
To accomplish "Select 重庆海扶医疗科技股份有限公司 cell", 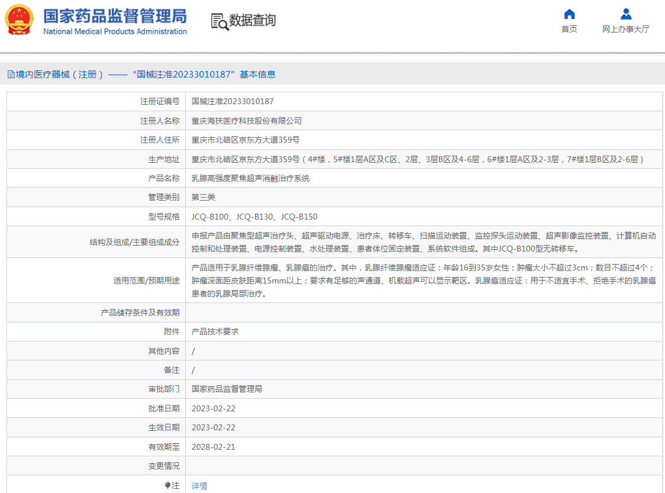I will [x=246, y=121].
